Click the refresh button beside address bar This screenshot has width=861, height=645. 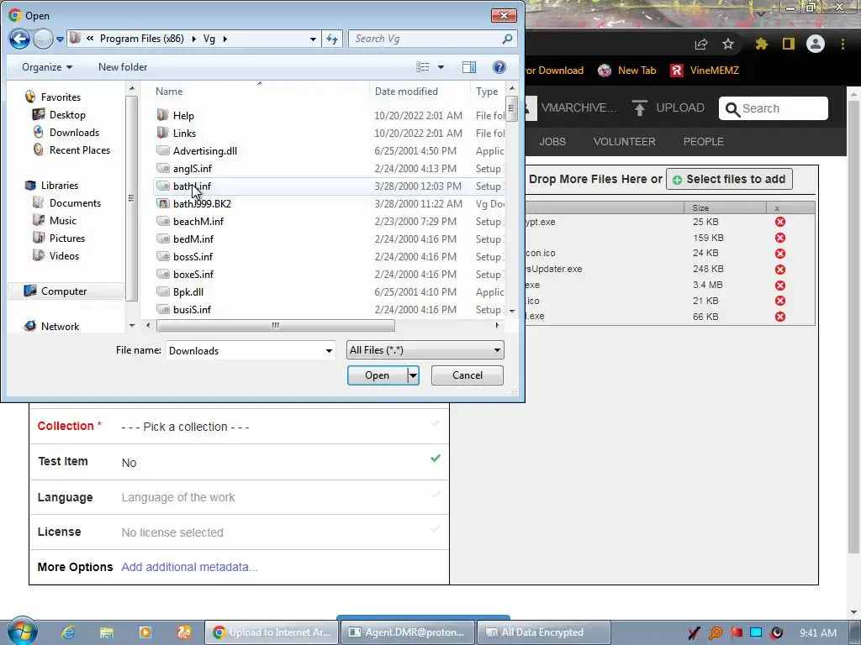click(332, 39)
